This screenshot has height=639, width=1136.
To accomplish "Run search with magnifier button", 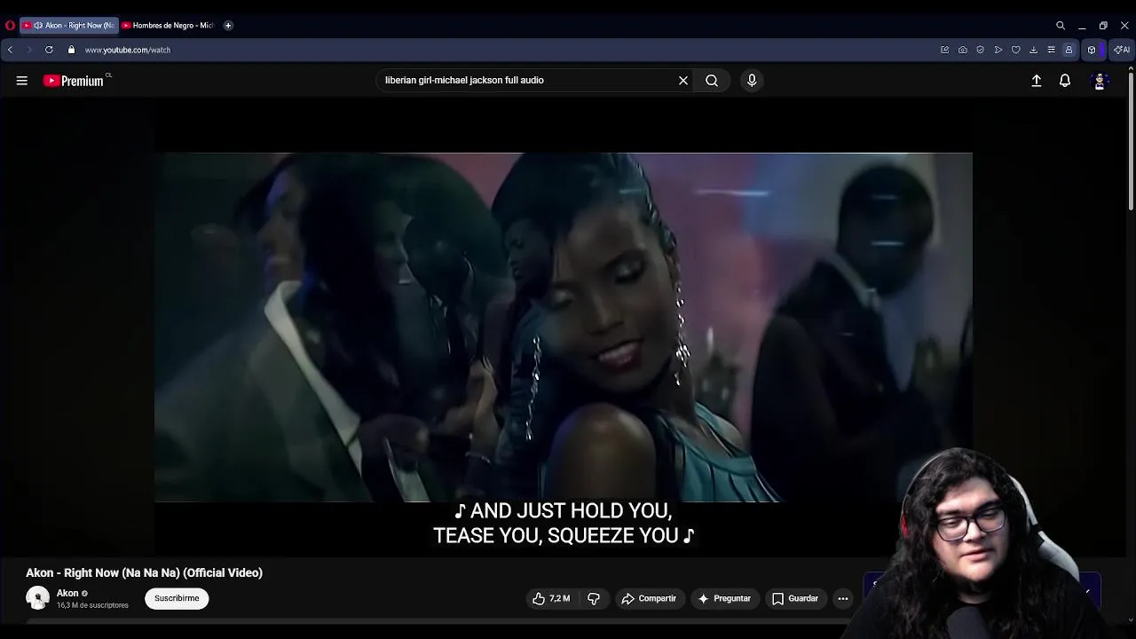I will (712, 80).
